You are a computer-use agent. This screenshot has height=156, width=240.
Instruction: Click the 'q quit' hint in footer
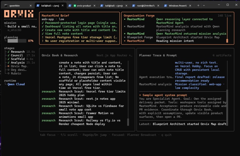pyautogui.click(x=166, y=135)
